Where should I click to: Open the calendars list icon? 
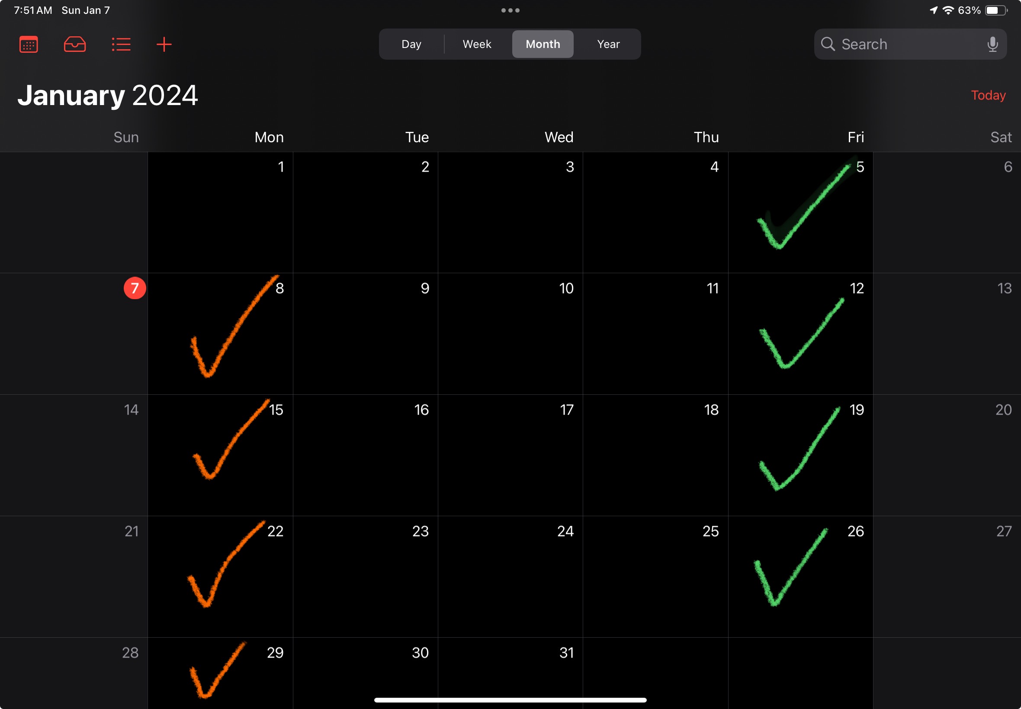tap(29, 44)
